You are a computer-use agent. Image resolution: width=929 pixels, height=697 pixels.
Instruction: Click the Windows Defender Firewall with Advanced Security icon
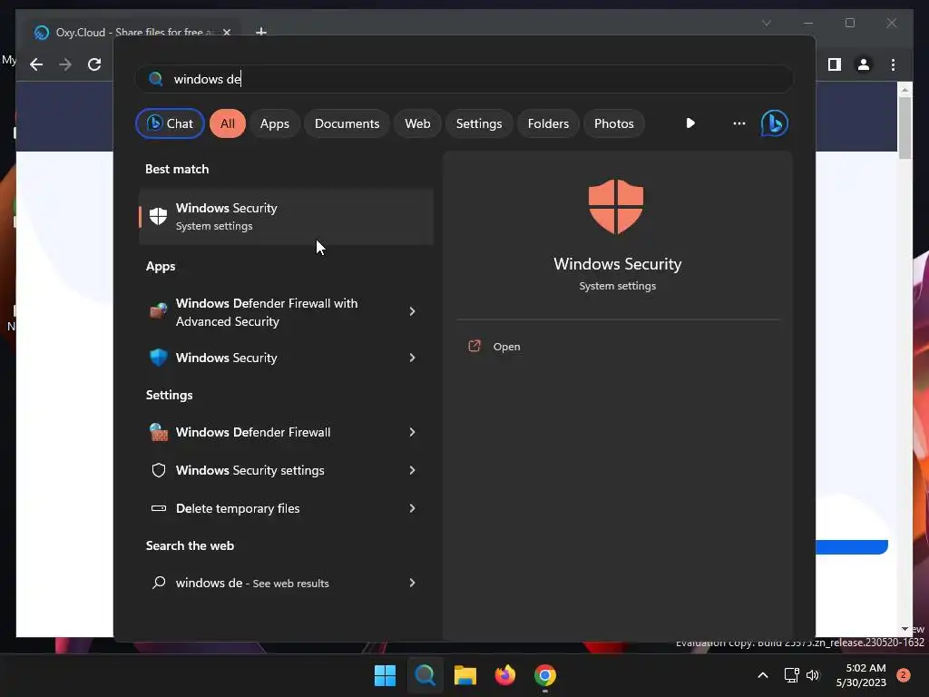click(x=158, y=312)
